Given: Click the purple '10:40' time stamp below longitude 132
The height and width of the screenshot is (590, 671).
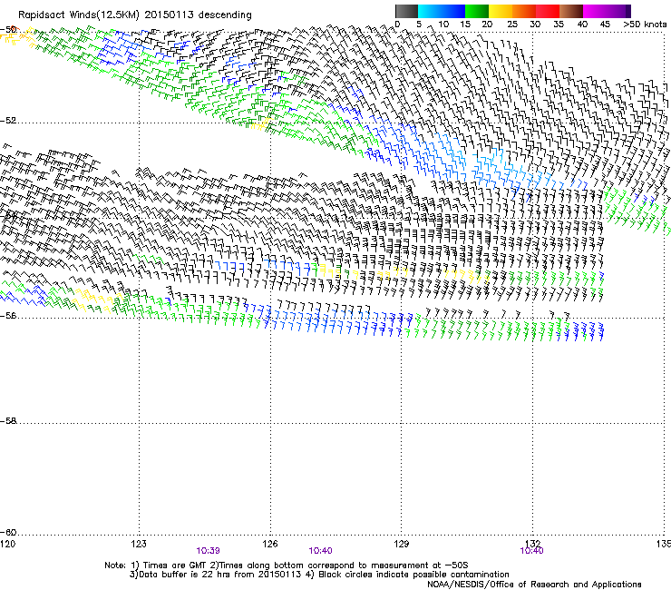Looking at the screenshot, I should point(531,551).
